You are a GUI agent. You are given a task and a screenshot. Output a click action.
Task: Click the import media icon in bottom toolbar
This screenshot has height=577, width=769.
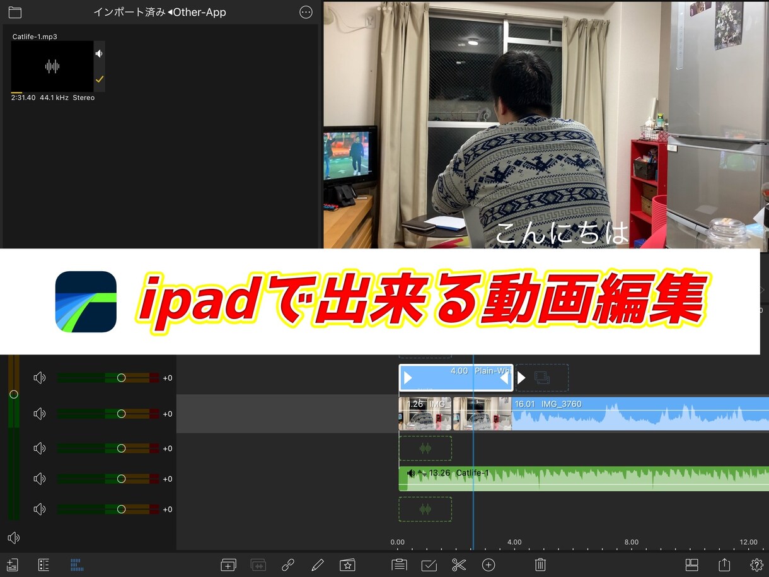pos(13,565)
